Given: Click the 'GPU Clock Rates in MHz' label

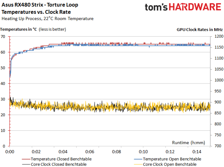Looking at the screenshot, I should [200, 30].
